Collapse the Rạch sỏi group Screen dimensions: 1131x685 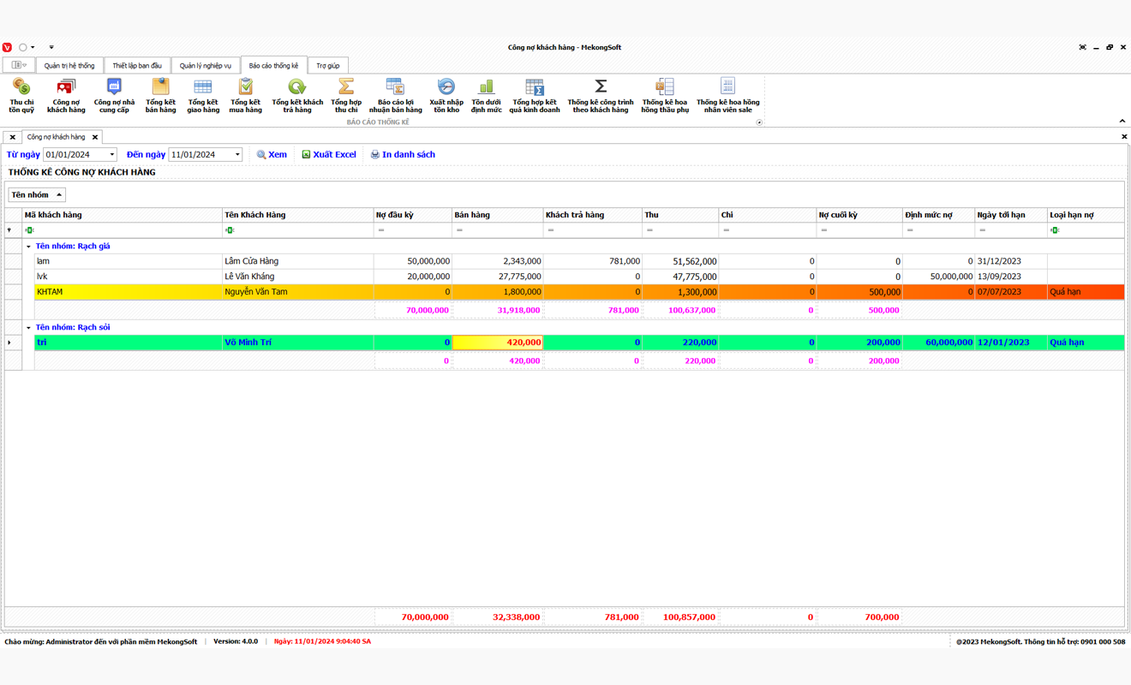28,328
